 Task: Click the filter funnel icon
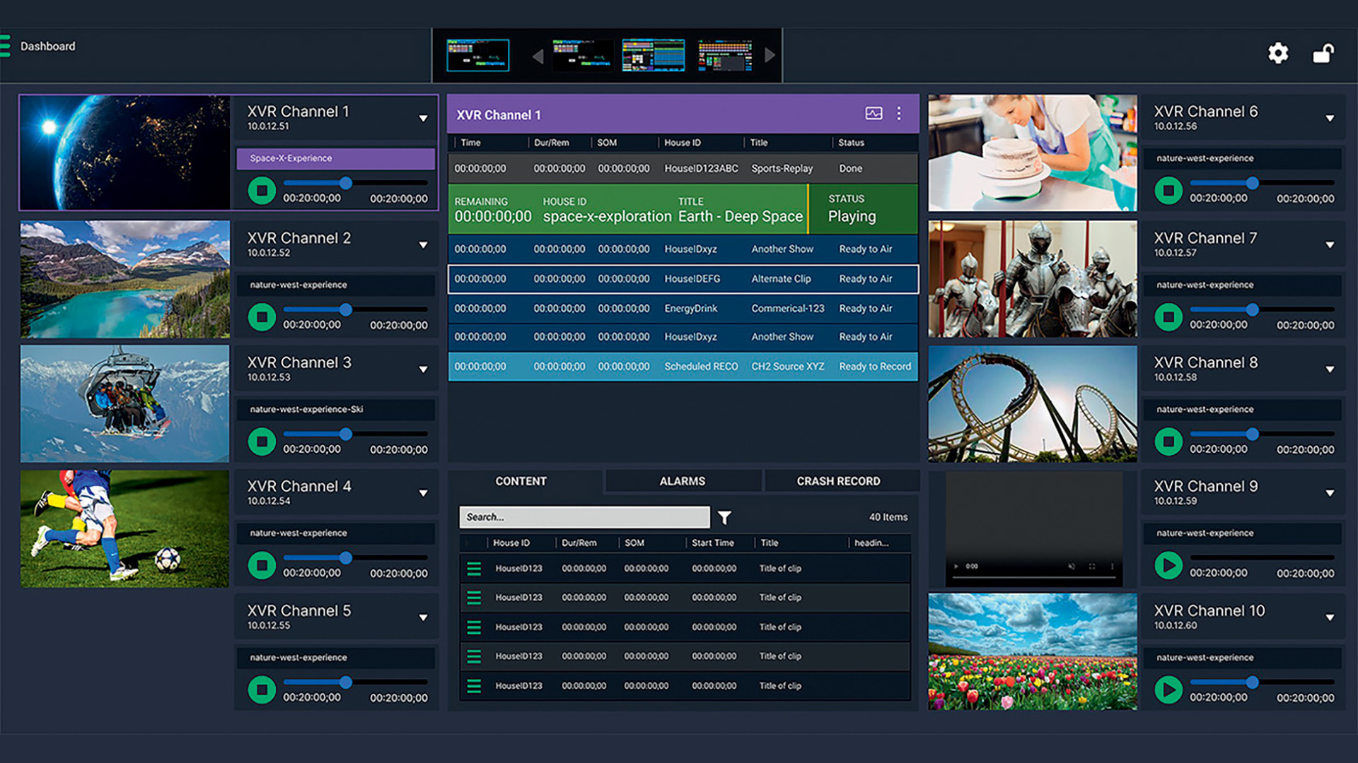724,518
